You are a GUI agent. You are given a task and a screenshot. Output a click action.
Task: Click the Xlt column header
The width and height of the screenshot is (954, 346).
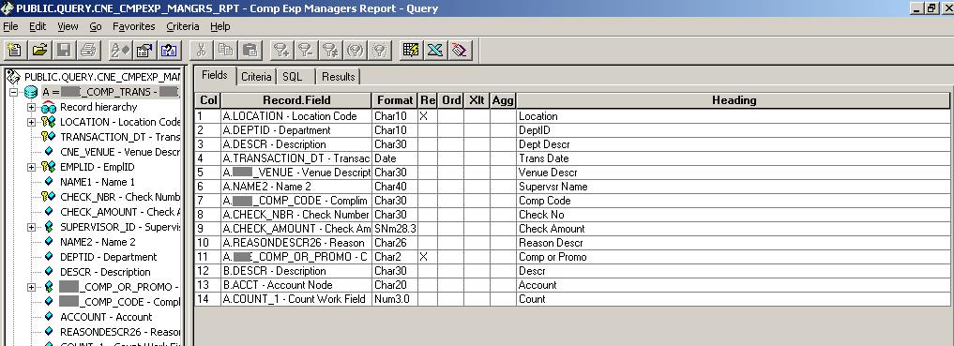(477, 100)
